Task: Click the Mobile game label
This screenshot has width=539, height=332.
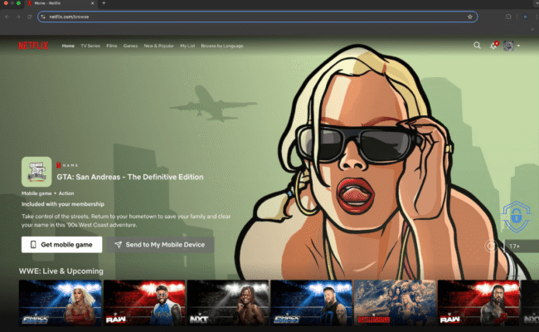Action: [x=36, y=193]
